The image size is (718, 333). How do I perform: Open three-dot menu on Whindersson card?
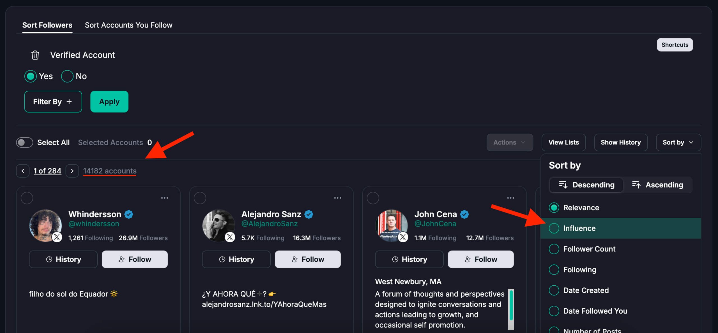(x=165, y=198)
